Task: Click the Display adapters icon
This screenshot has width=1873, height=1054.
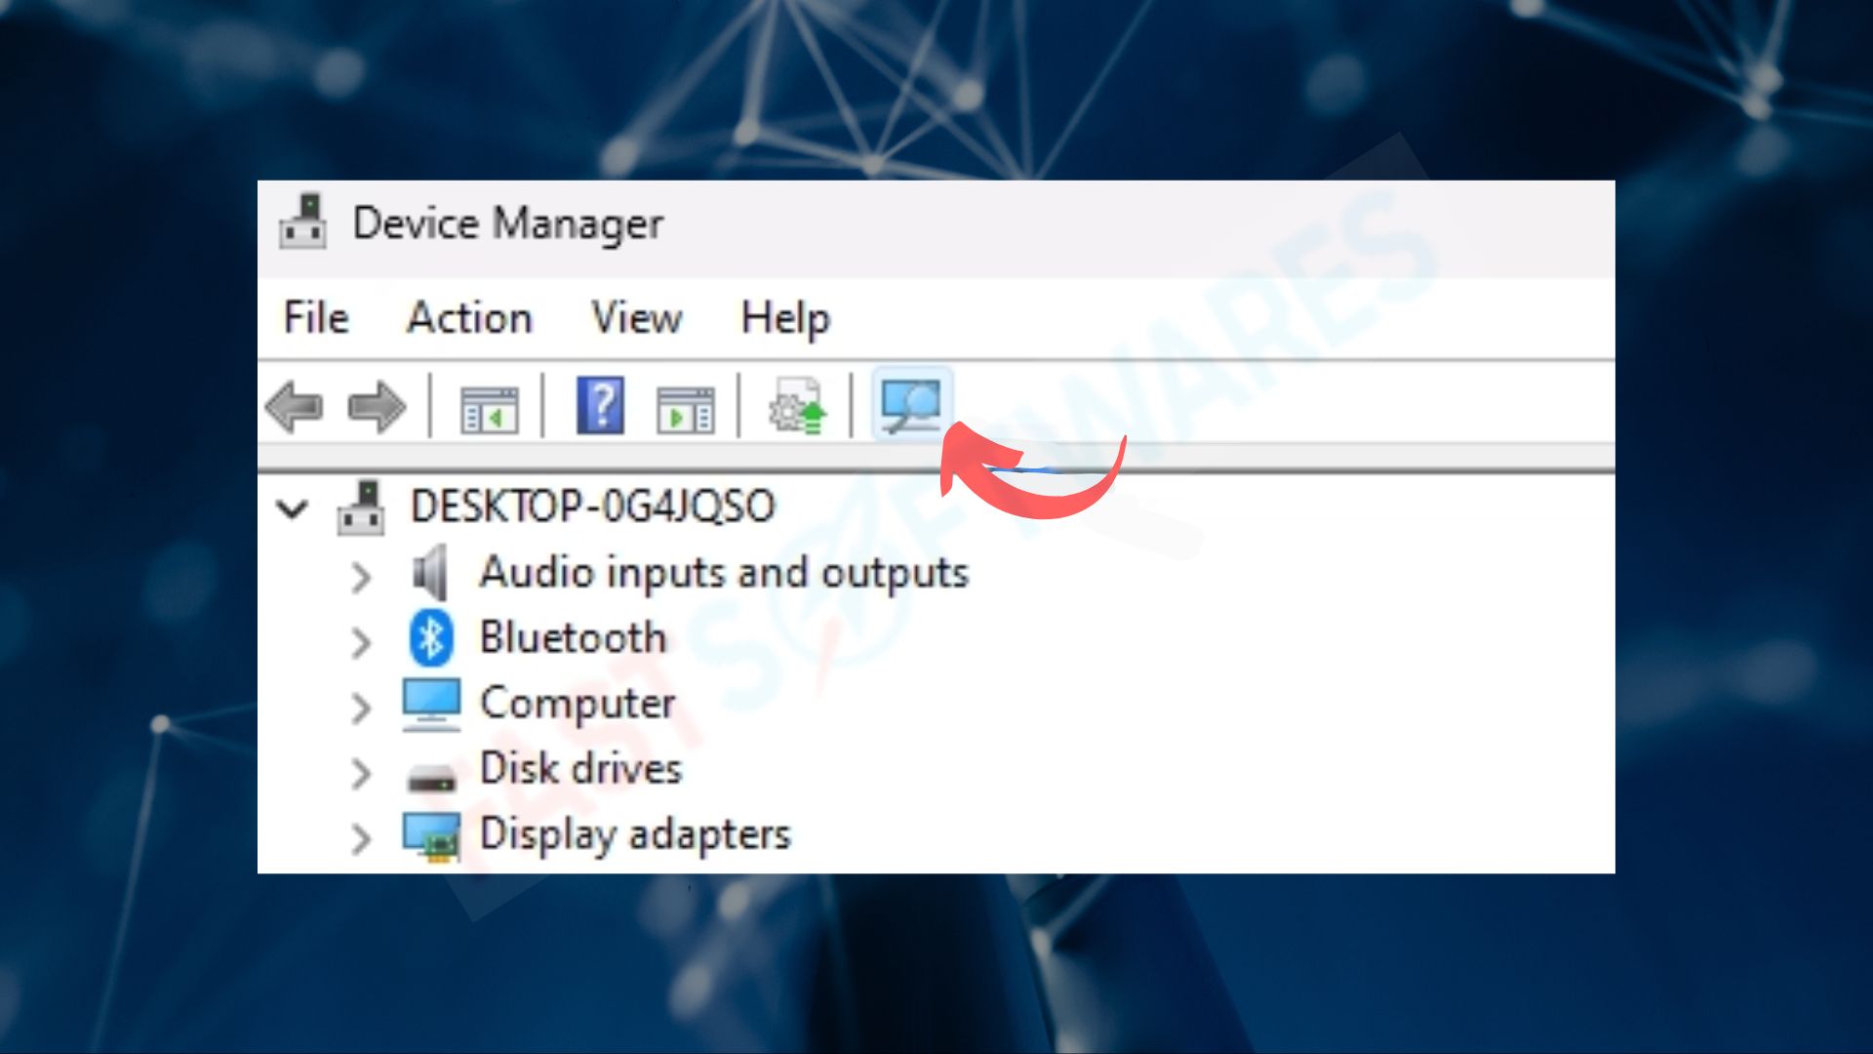Action: (431, 836)
